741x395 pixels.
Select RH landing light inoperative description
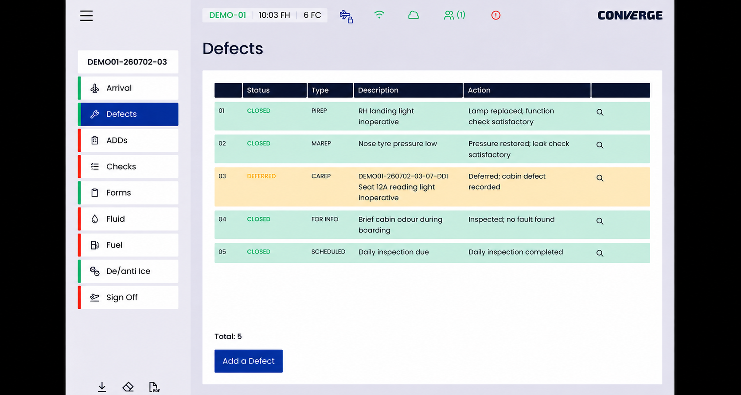(x=386, y=116)
